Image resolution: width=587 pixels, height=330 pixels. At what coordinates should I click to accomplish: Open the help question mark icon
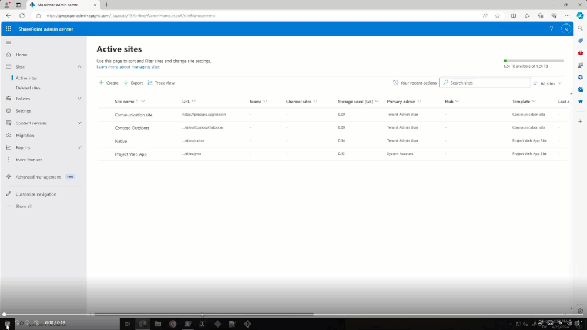click(x=551, y=29)
